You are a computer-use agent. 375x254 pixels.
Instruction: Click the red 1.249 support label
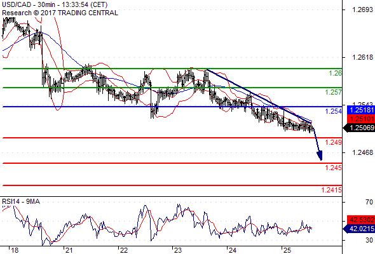click(333, 142)
